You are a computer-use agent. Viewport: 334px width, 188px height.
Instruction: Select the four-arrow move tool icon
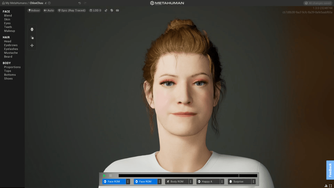(32, 45)
